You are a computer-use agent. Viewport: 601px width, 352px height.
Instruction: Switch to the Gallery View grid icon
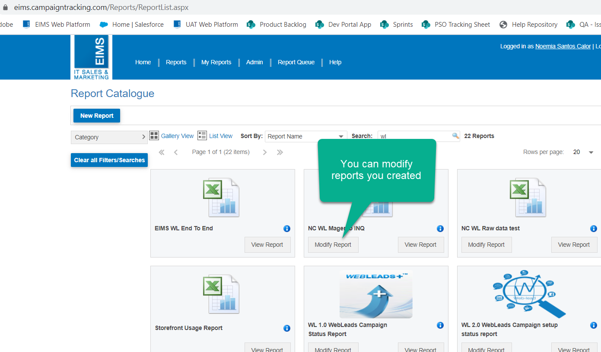154,135
